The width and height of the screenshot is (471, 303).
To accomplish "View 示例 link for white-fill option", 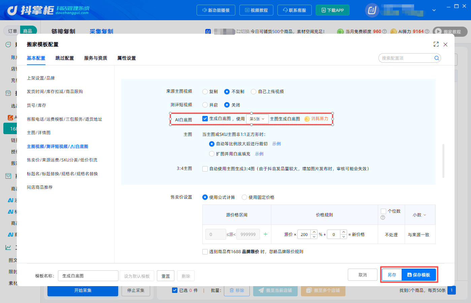I will (x=259, y=154).
